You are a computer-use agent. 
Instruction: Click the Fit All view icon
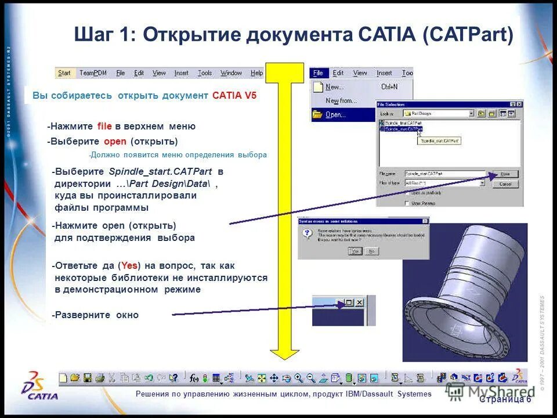click(x=262, y=377)
